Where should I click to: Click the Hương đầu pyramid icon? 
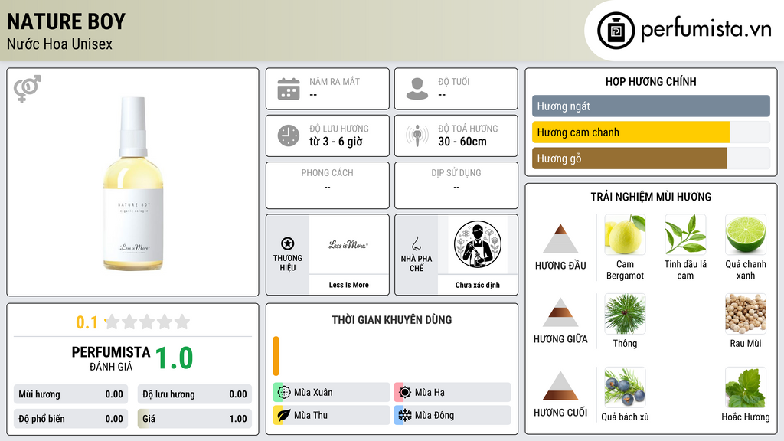pyautogui.click(x=560, y=239)
